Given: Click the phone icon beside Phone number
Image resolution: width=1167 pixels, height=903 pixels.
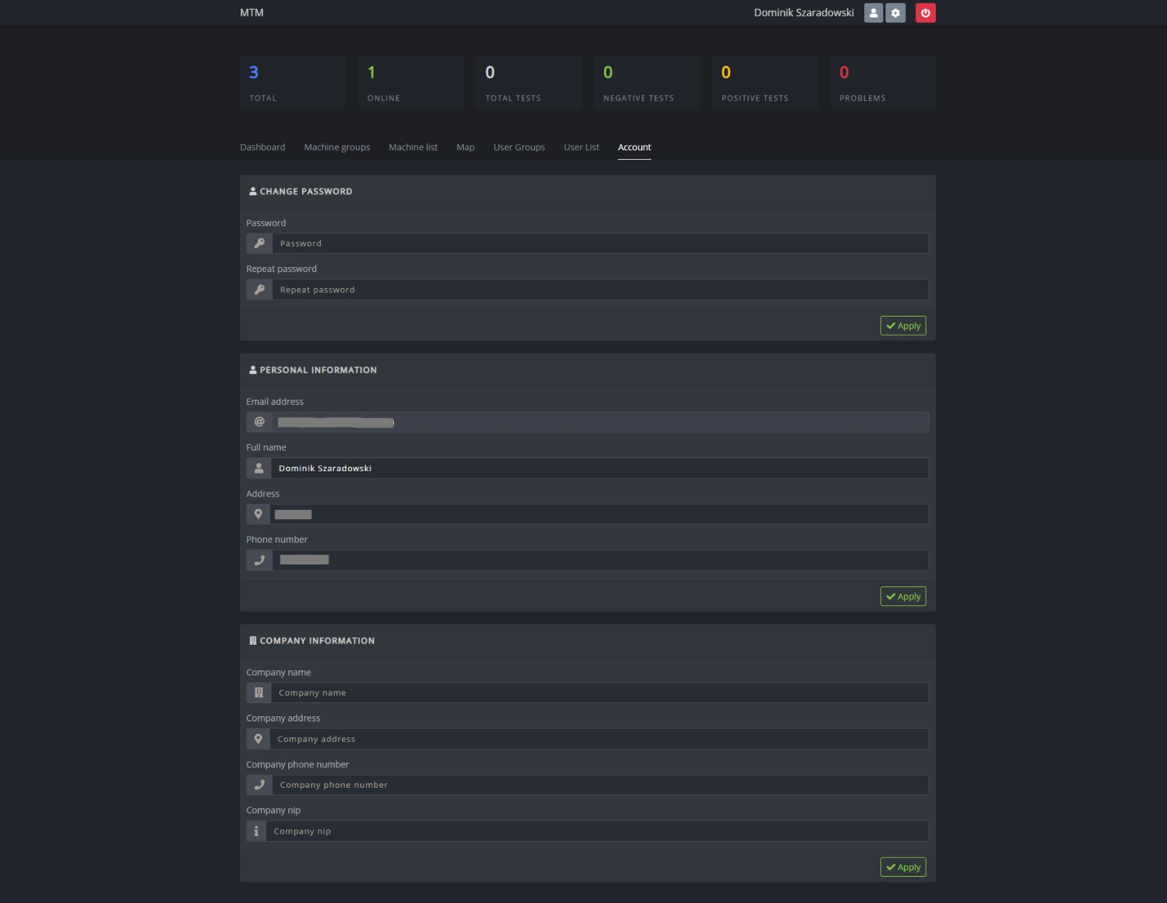Looking at the screenshot, I should (x=259, y=560).
